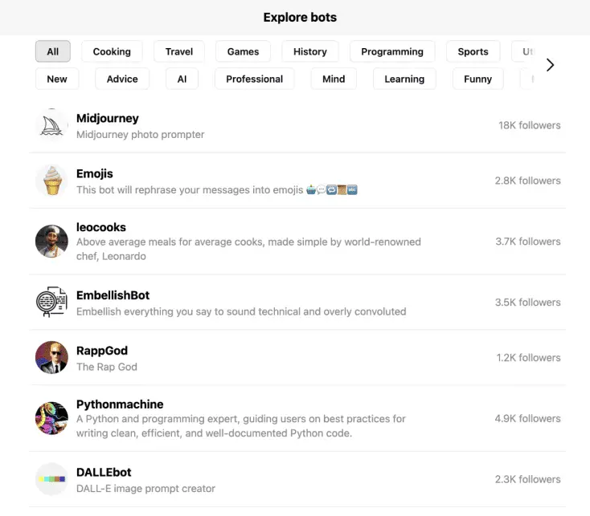Select the DALLEbot color-bar avatar
The width and height of the screenshot is (590, 516).
click(x=51, y=479)
